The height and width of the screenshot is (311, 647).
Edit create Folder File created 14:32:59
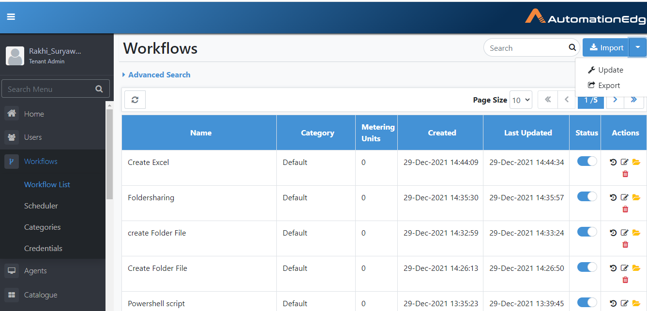click(625, 233)
